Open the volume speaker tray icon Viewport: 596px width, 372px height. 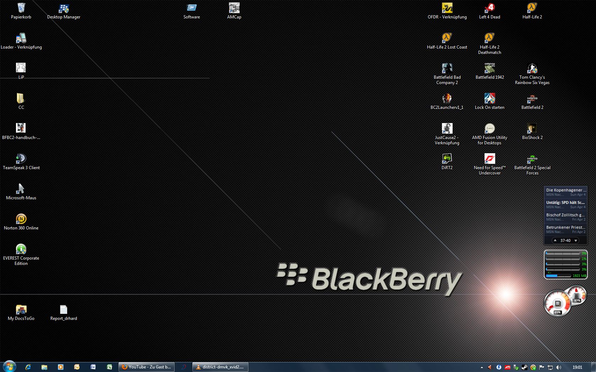pos(559,367)
